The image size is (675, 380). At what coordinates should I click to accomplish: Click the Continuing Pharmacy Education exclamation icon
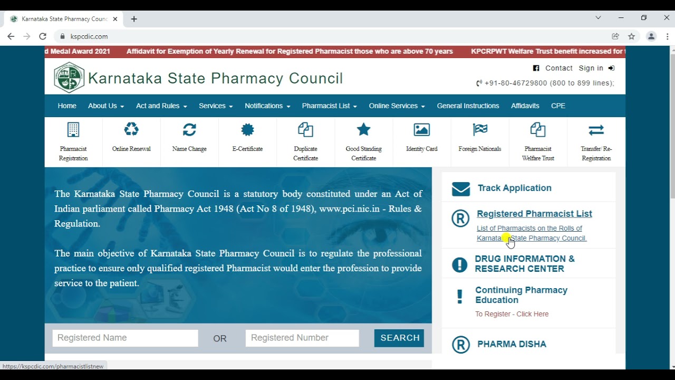(460, 296)
